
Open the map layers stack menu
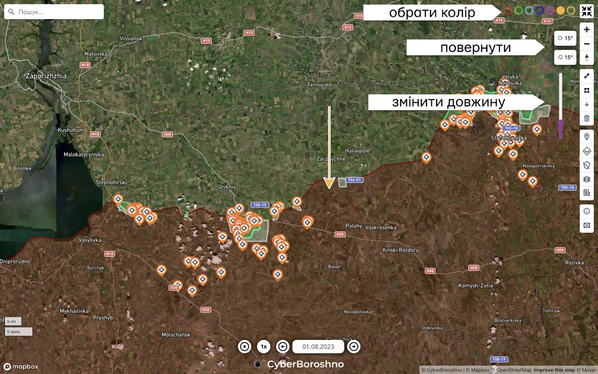(x=587, y=179)
